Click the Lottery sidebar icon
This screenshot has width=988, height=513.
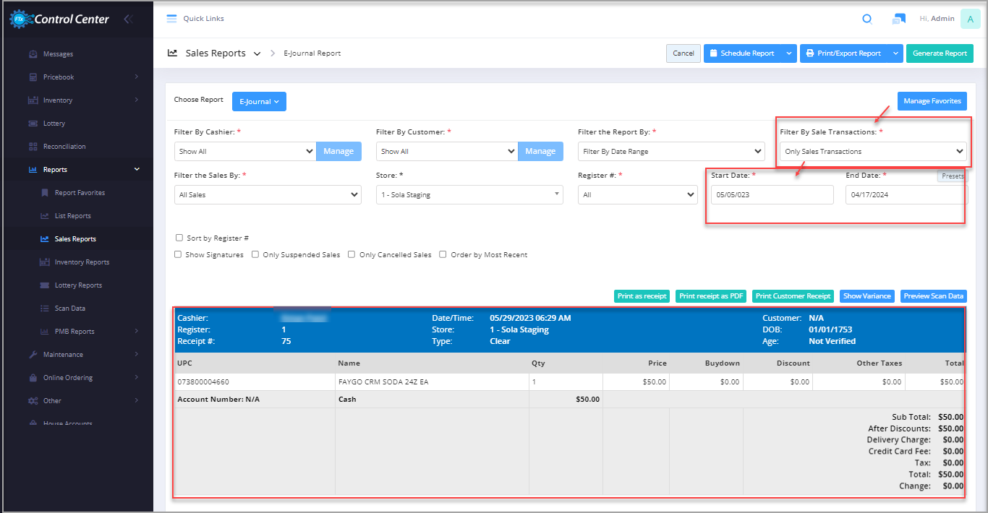[x=33, y=124]
